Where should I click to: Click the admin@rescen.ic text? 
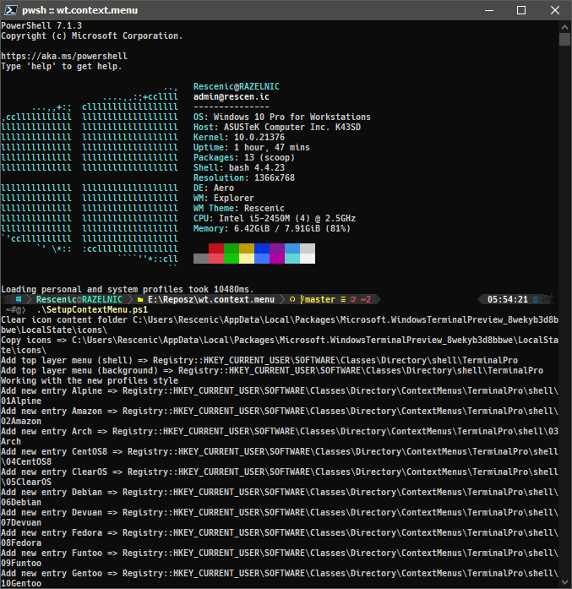coord(232,97)
